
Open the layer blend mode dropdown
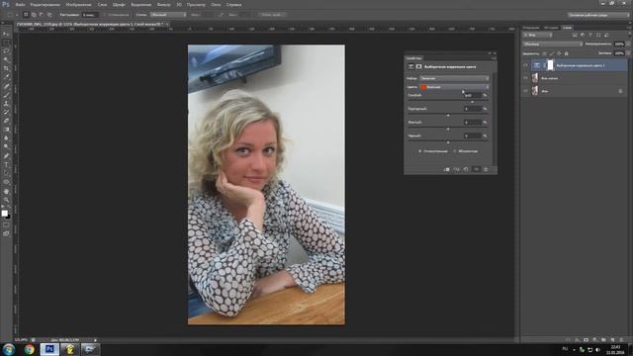coord(552,44)
